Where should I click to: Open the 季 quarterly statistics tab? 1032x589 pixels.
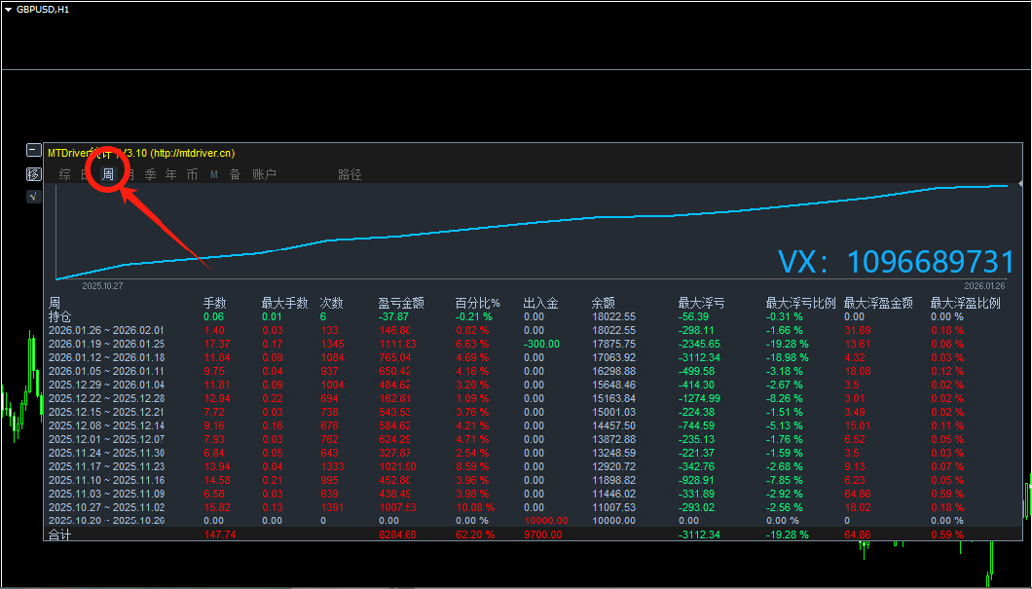[150, 175]
